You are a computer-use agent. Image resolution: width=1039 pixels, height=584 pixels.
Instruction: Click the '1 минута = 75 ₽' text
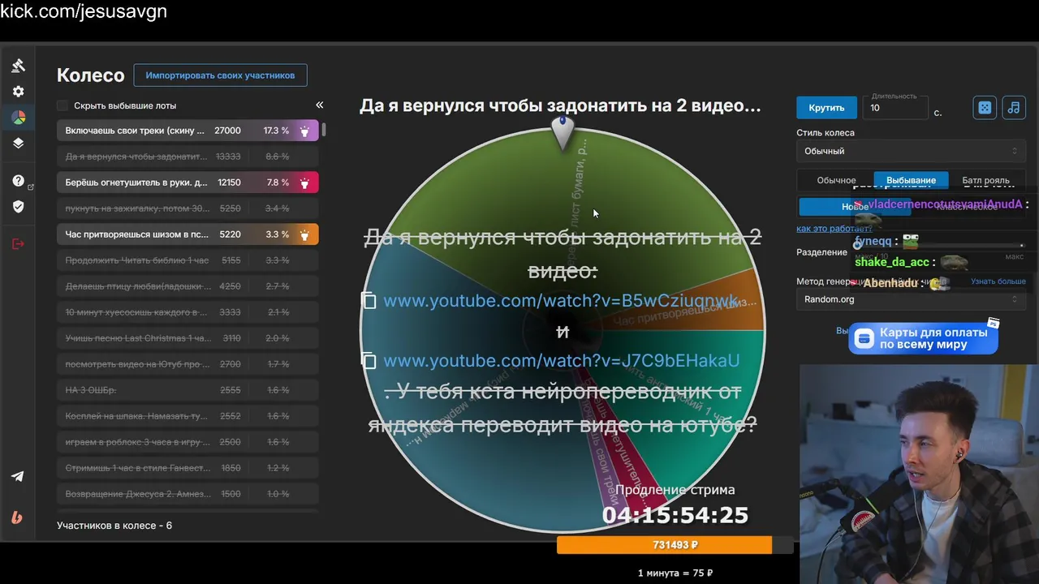point(675,573)
